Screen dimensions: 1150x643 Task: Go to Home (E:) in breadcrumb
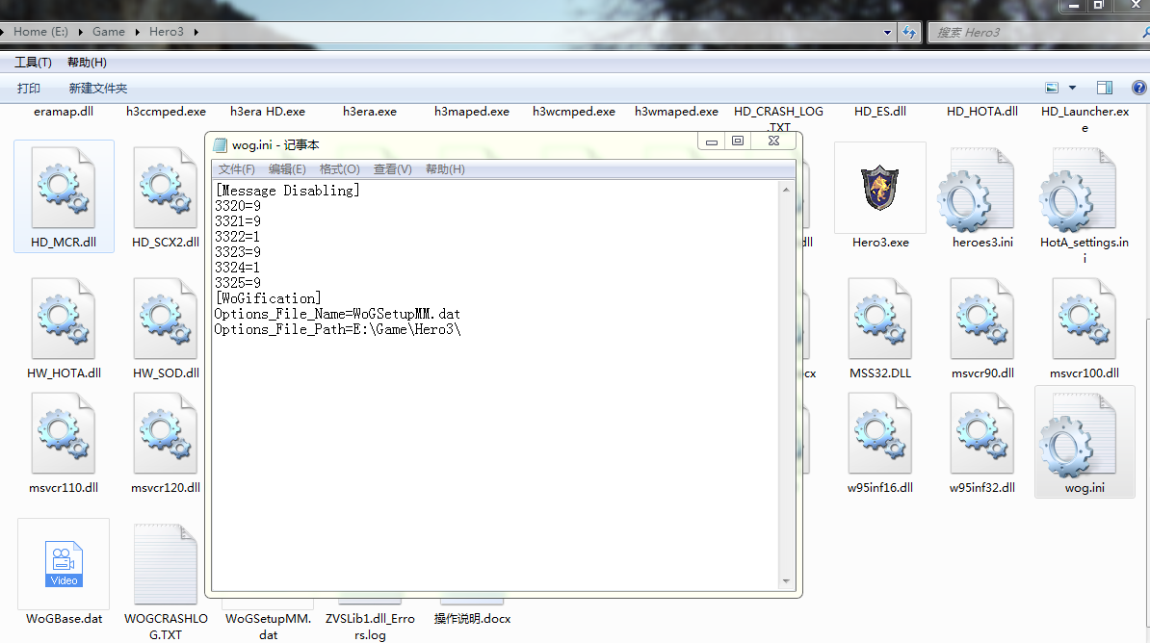(x=40, y=32)
